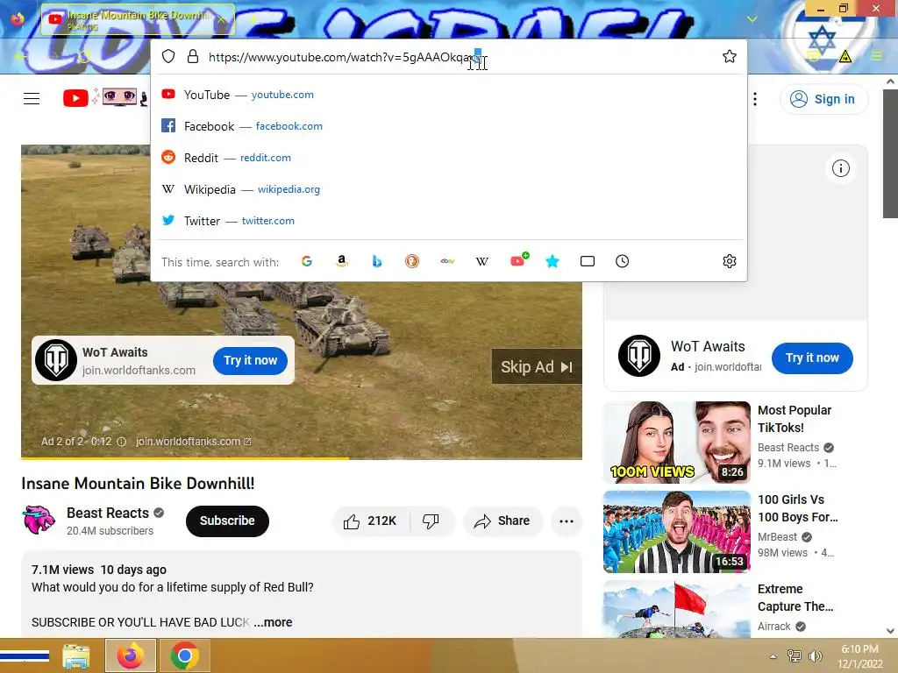The width and height of the screenshot is (898, 673).
Task: Expand description with ...more
Action: click(x=273, y=622)
